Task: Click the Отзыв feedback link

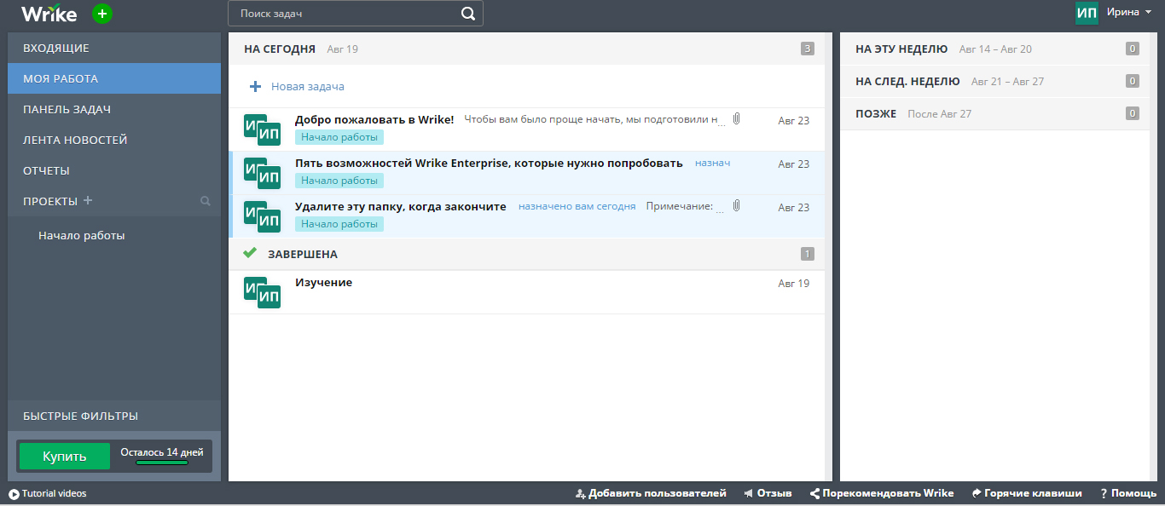Action: click(768, 493)
